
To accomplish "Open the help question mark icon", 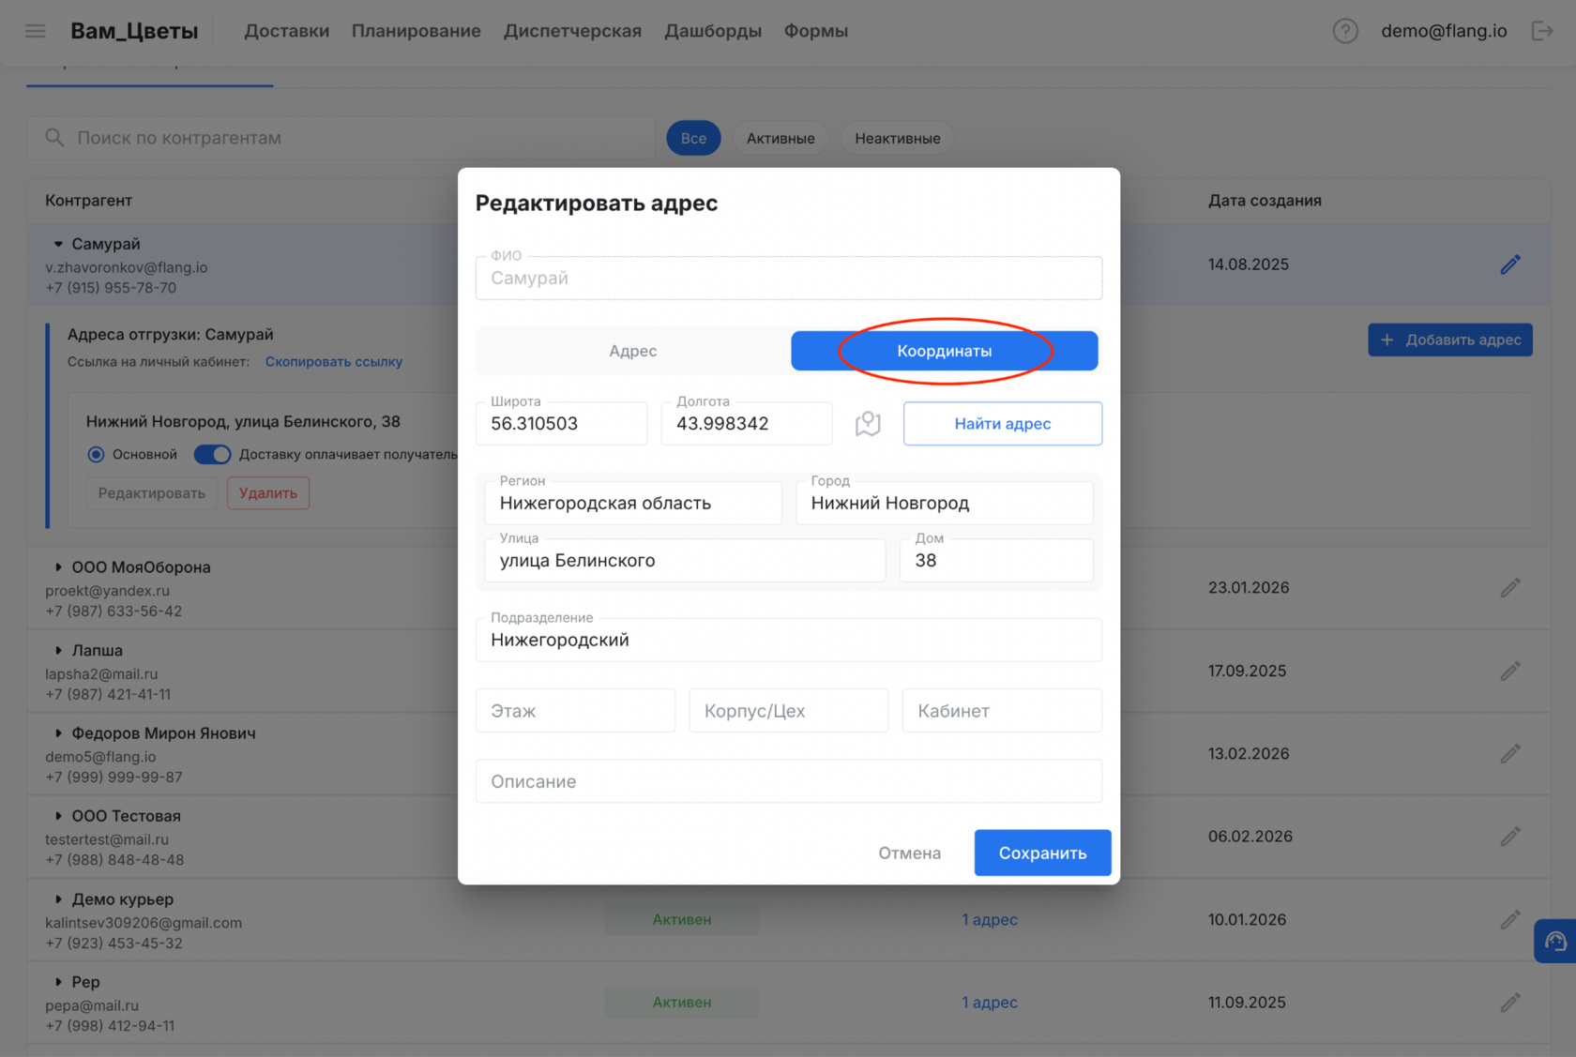I will tap(1345, 30).
